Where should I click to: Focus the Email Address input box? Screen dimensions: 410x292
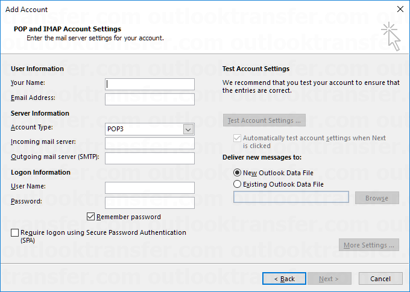pyautogui.click(x=150, y=99)
